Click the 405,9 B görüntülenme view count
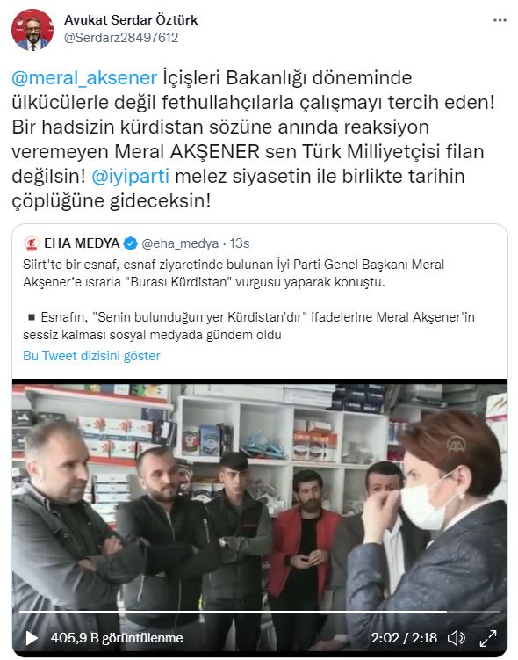518x660 pixels. tap(117, 638)
